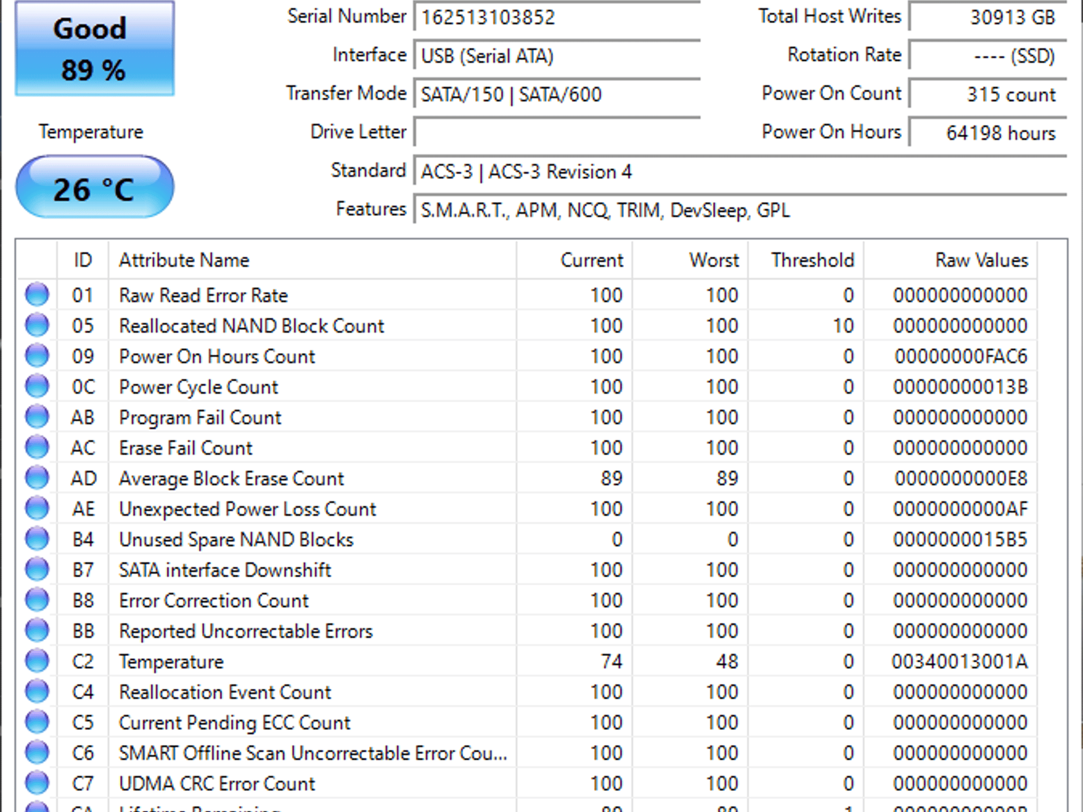Click the 26 °C temperature indicator

[95, 188]
